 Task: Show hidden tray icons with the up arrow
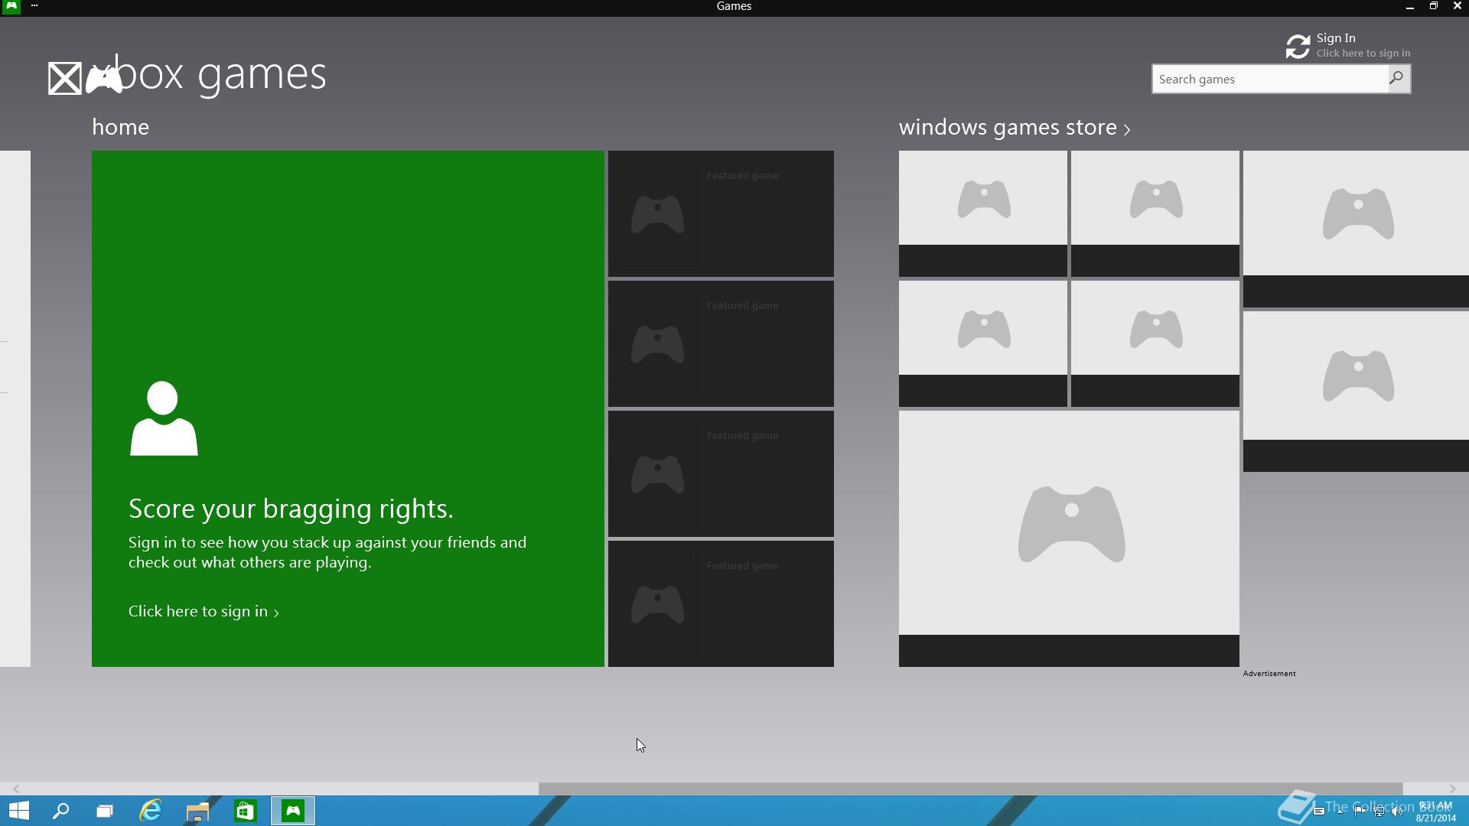tap(1340, 811)
